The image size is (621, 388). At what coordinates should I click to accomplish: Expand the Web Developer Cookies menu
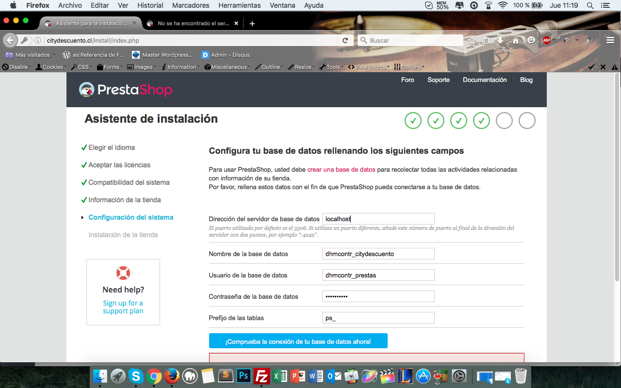tap(51, 67)
